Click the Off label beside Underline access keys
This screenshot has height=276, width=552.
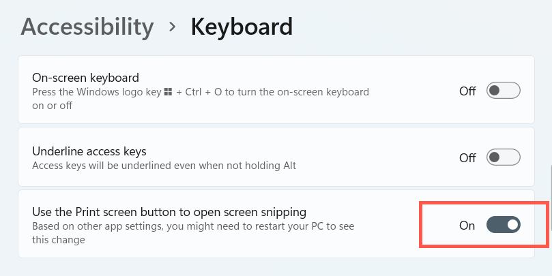coord(467,158)
